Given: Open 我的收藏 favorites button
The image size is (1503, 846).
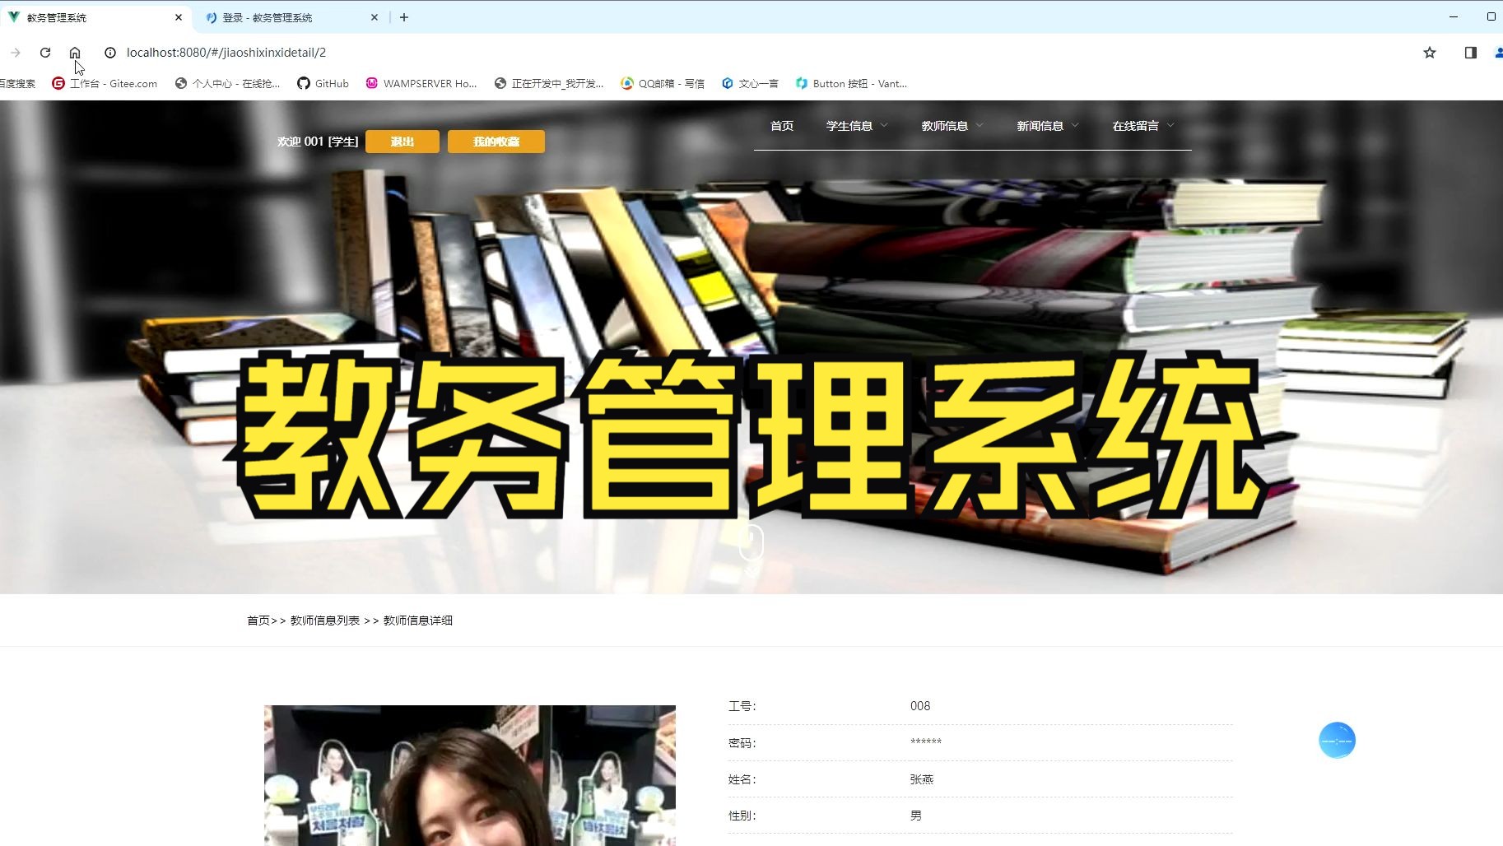Looking at the screenshot, I should tap(496, 142).
